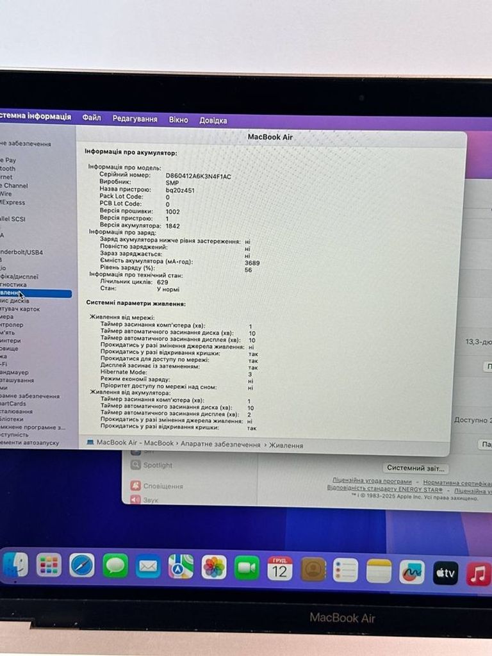Select the Програмне забезпечення sidebar section
The image size is (492, 656).
coord(30,396)
